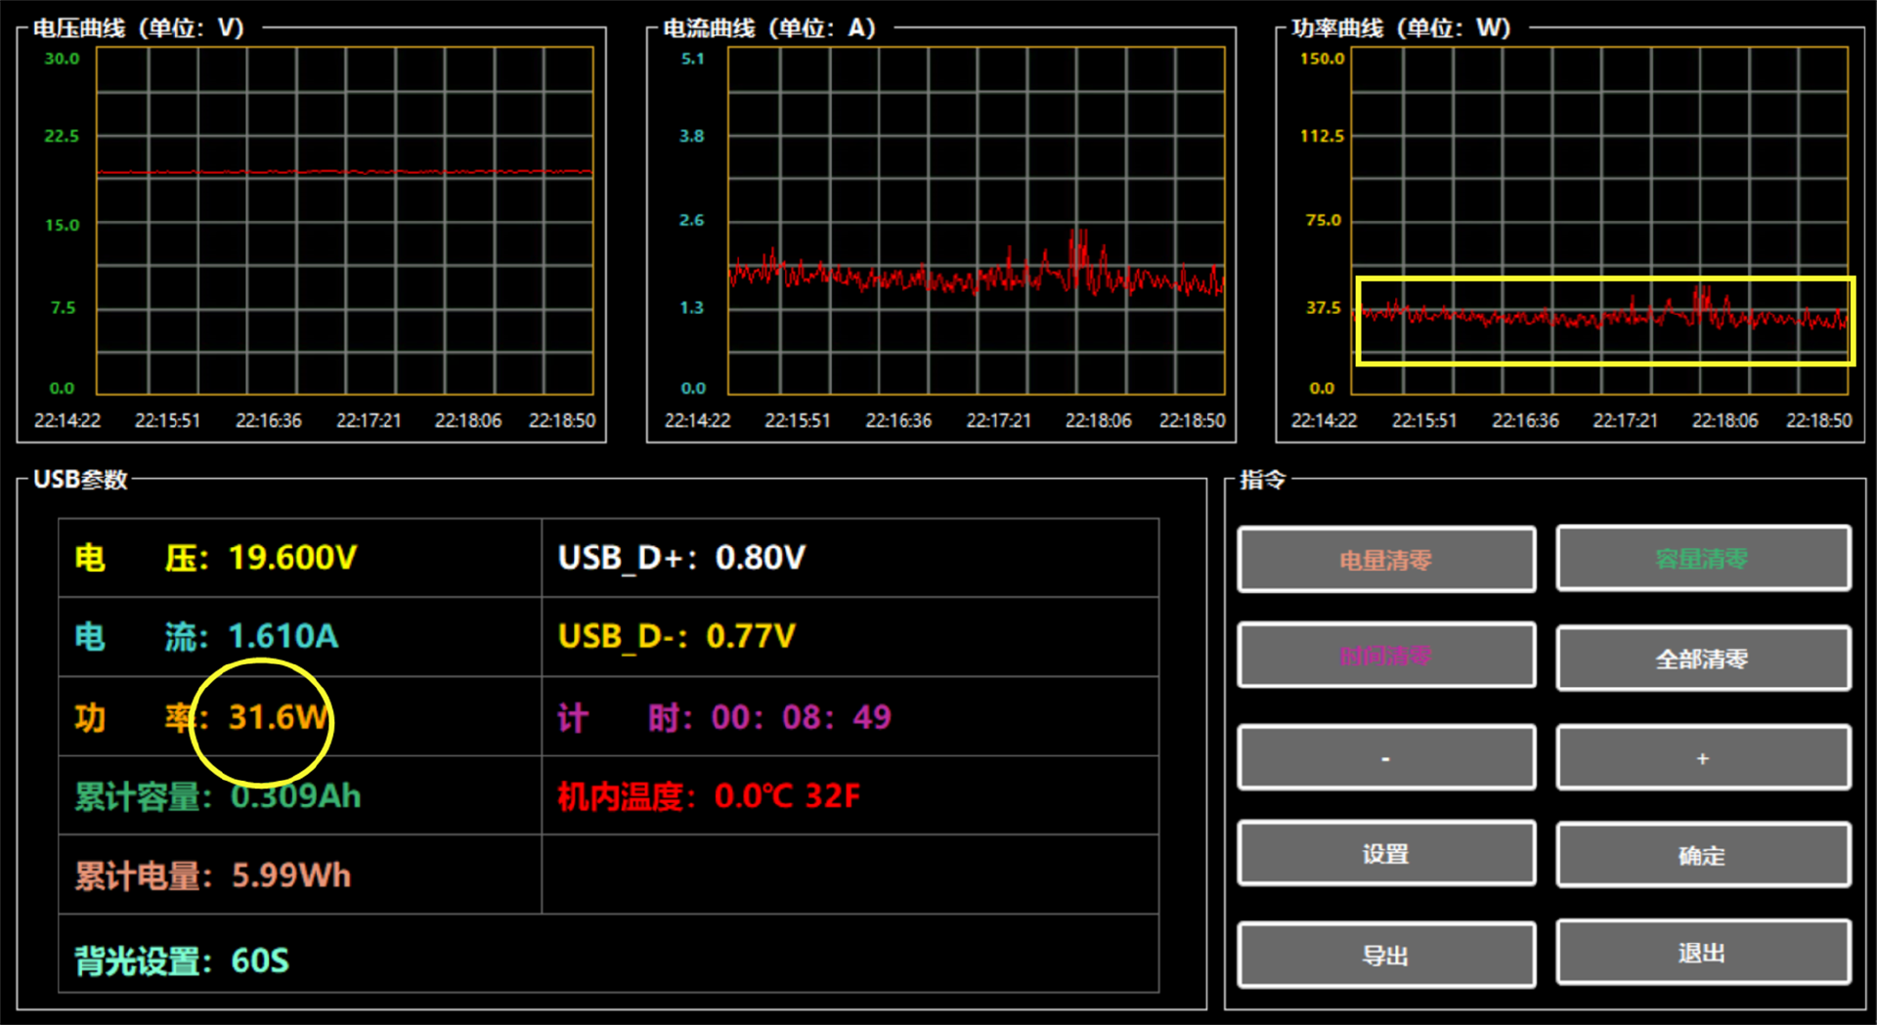Click the 3.8 current axis label
Image resolution: width=1877 pixels, height=1025 pixels.
pyautogui.click(x=692, y=136)
